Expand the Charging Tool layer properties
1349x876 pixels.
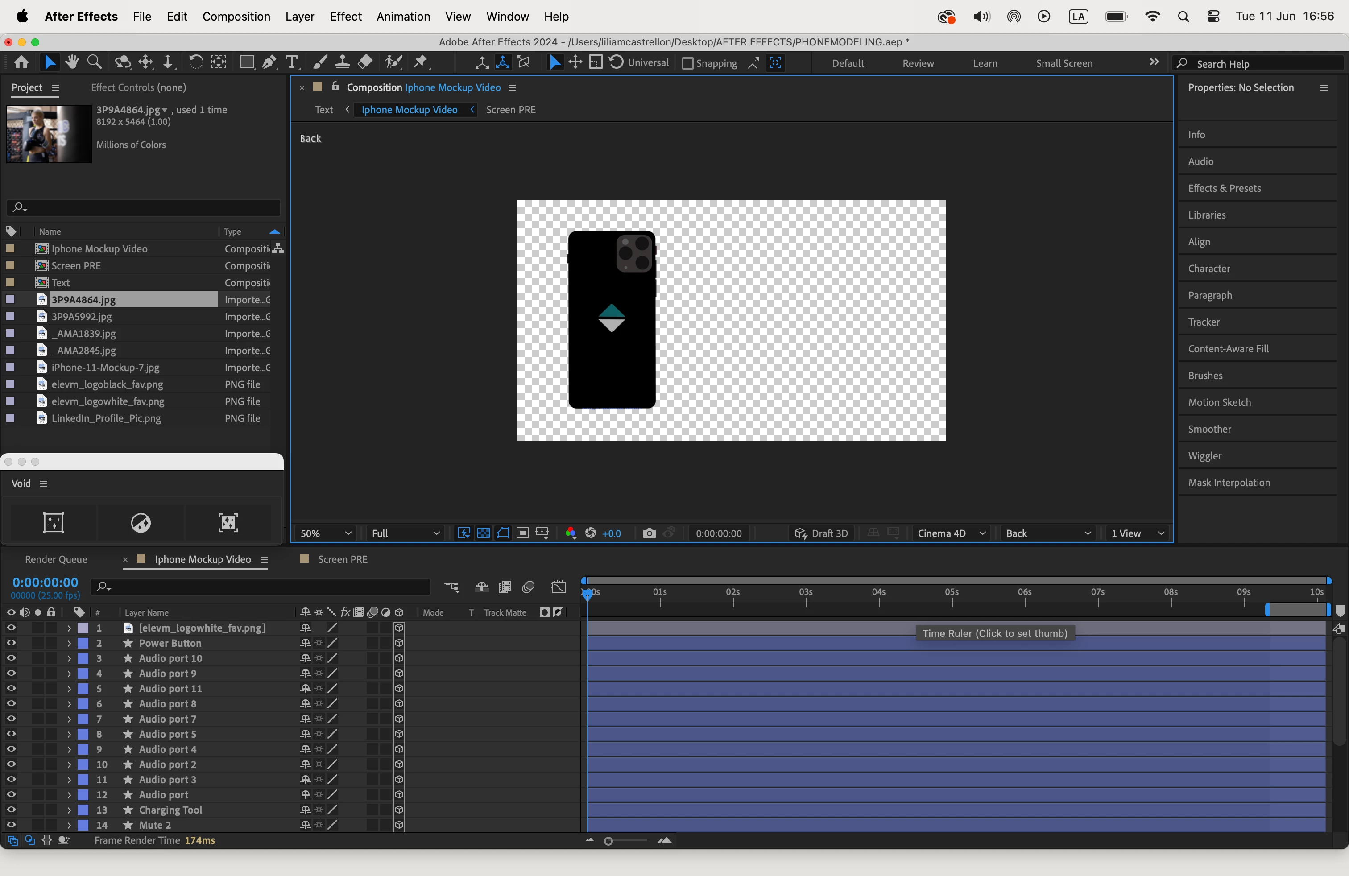tap(69, 810)
